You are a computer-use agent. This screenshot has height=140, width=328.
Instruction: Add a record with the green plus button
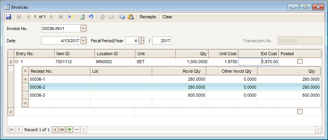pyautogui.click(x=69, y=130)
